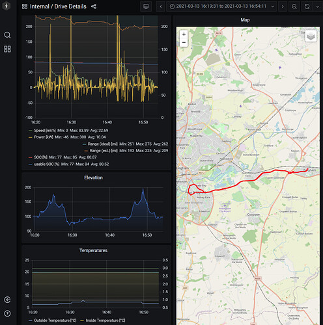323x325 pixels.
Task: Click the Grafana logo icon
Action: coord(7,6)
